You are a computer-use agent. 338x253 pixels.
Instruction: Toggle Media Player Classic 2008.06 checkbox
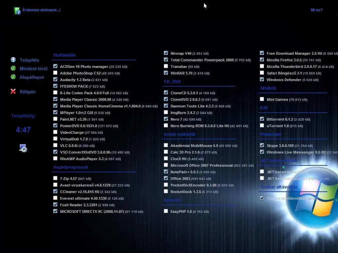click(x=55, y=99)
